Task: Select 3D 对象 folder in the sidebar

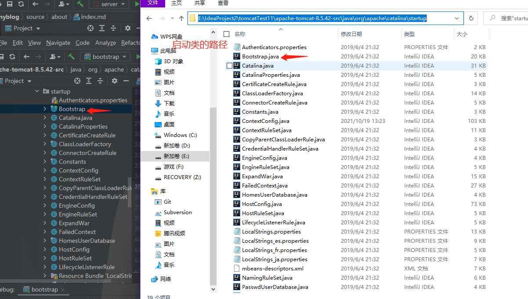Action: click(x=173, y=61)
